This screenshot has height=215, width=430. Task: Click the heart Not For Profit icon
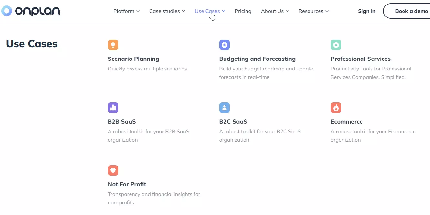tap(113, 170)
